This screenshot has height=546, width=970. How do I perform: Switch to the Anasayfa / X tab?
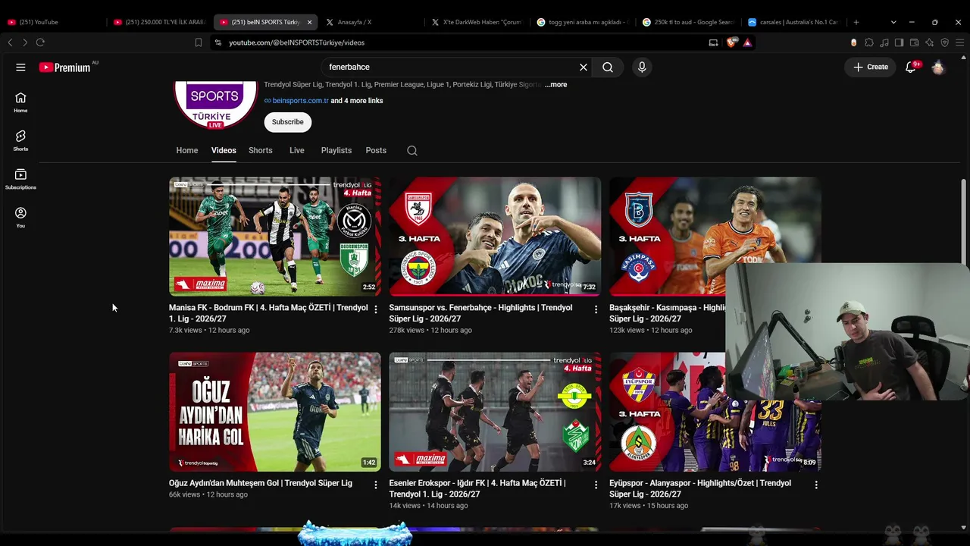tap(371, 22)
